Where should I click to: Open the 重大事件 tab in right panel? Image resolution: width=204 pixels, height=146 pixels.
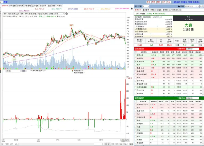146,10
